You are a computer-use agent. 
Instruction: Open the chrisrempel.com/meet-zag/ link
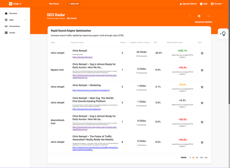87,109
